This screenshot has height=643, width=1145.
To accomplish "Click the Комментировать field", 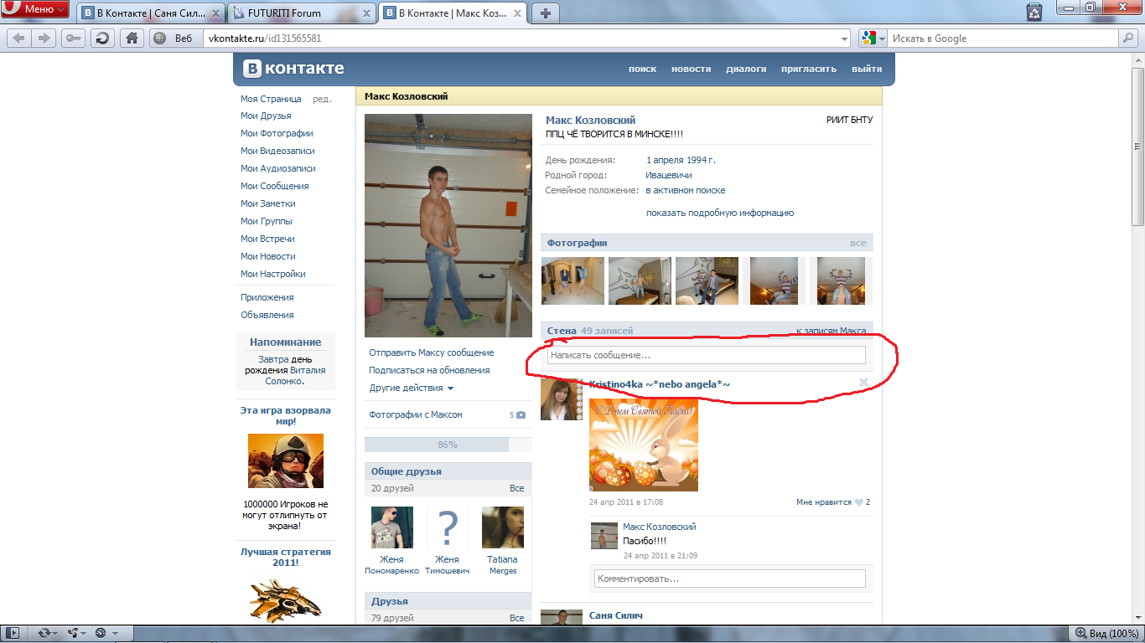I will point(730,579).
